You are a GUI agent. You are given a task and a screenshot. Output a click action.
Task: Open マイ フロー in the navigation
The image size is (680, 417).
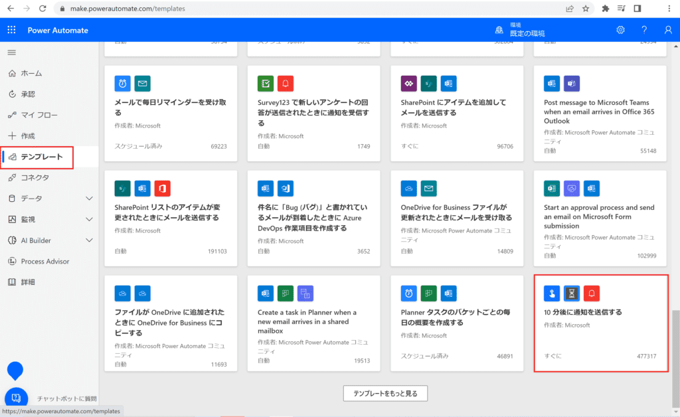[x=39, y=115]
